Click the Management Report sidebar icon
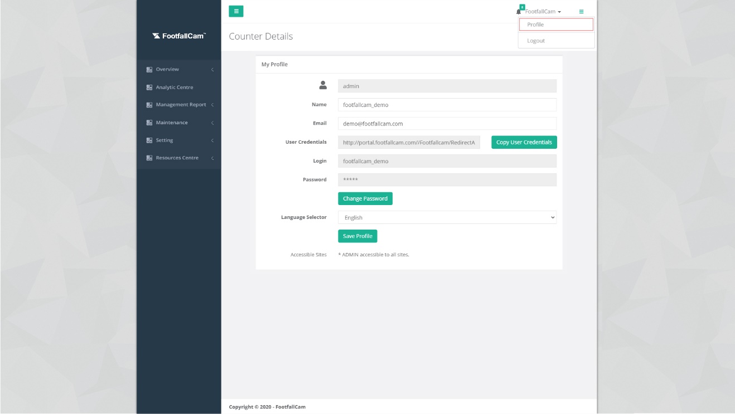Viewport: 735px width, 414px height. (x=149, y=105)
